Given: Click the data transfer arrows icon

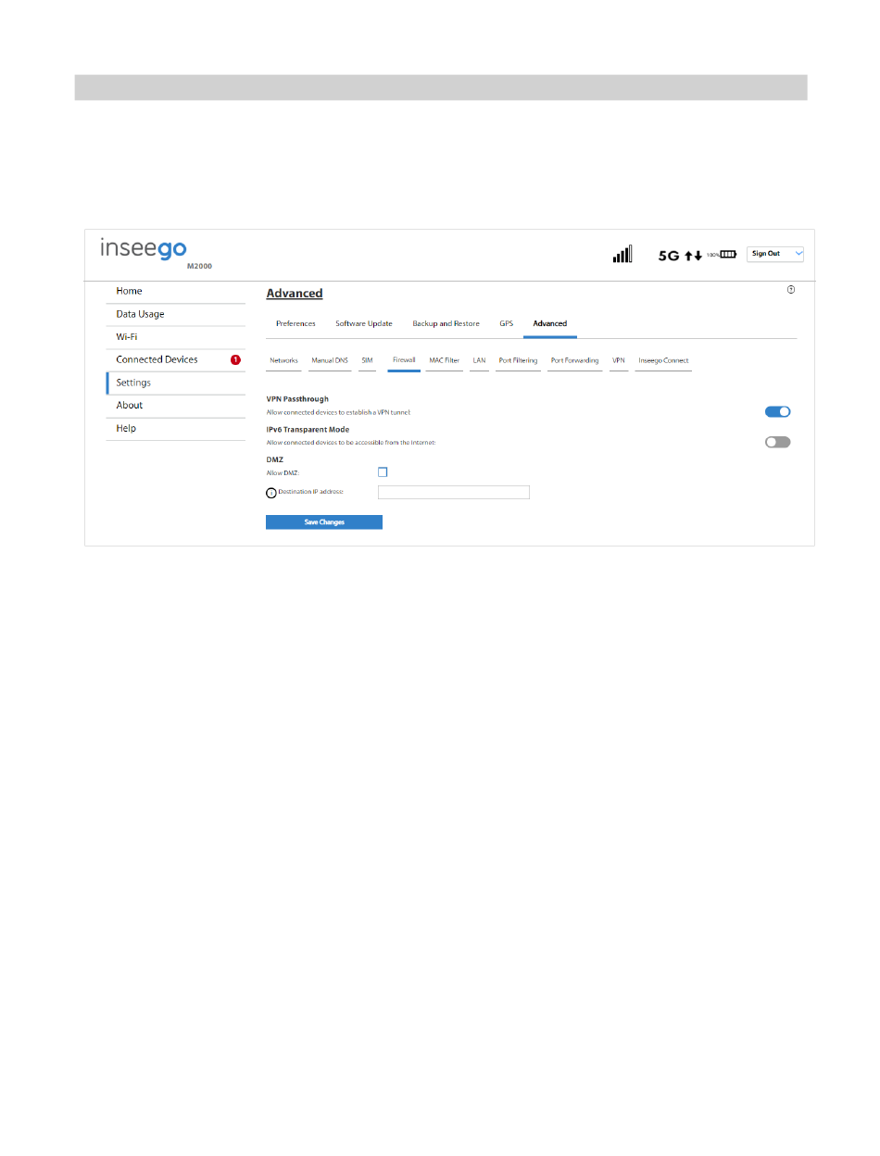Looking at the screenshot, I should (693, 255).
